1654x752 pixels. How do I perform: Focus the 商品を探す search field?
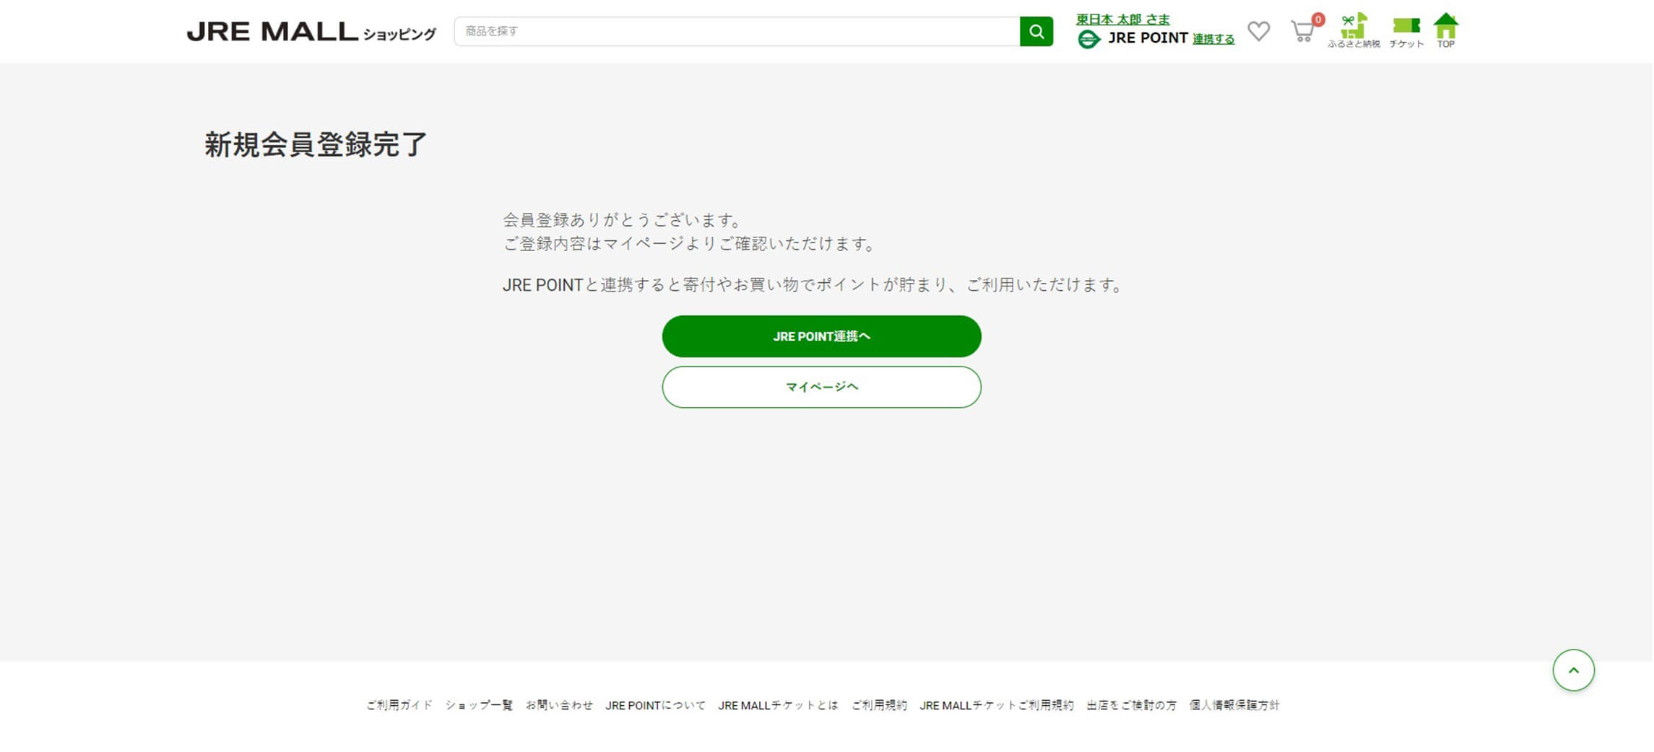pos(737,31)
